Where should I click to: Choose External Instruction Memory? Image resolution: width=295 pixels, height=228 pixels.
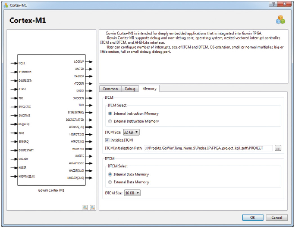point(110,121)
